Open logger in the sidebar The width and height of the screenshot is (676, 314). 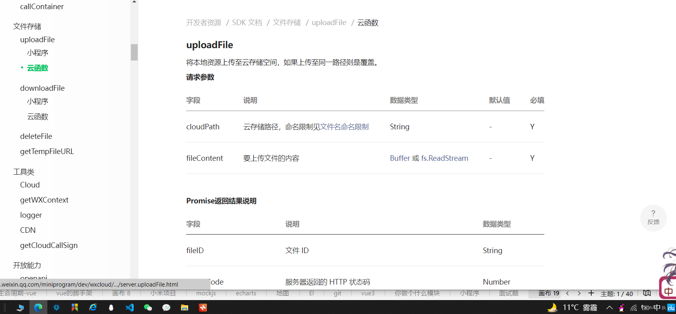[31, 215]
